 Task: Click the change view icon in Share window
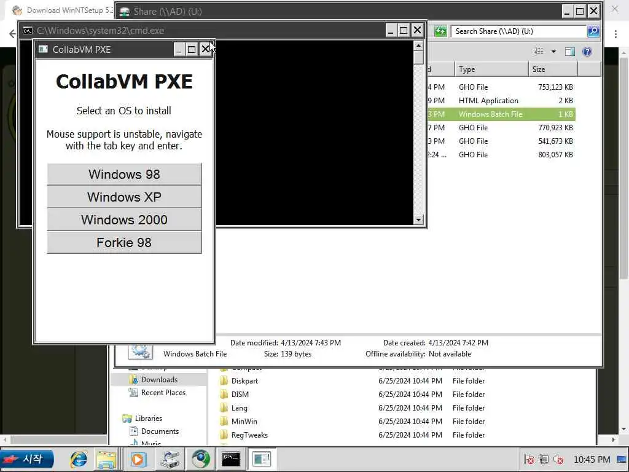click(539, 52)
